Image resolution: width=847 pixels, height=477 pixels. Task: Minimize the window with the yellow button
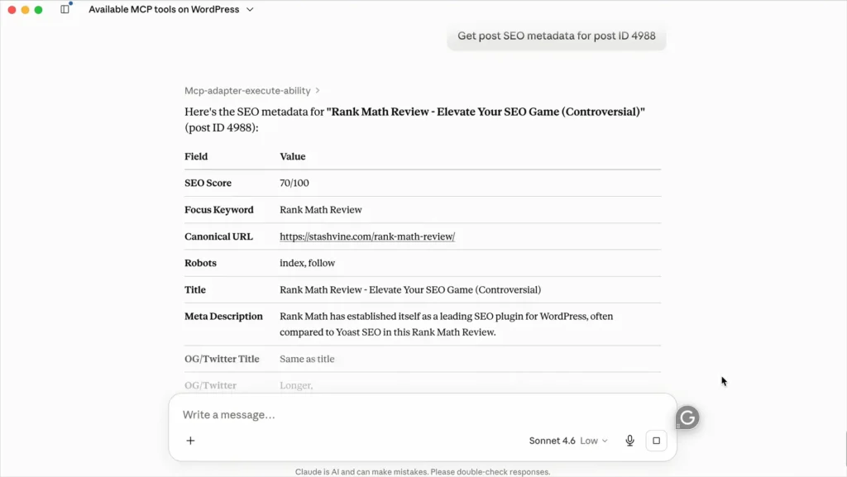(x=25, y=10)
